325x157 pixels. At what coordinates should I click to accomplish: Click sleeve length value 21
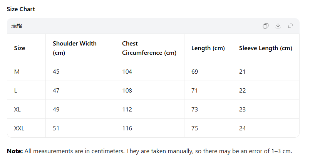pyautogui.click(x=242, y=72)
